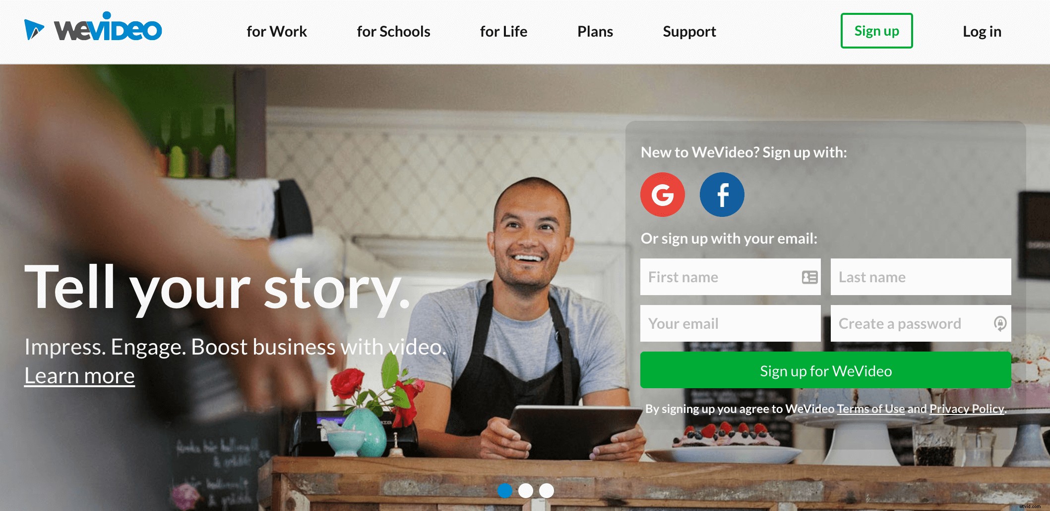This screenshot has height=511, width=1050.
Task: Click the WeVideo logo
Action: click(x=93, y=27)
